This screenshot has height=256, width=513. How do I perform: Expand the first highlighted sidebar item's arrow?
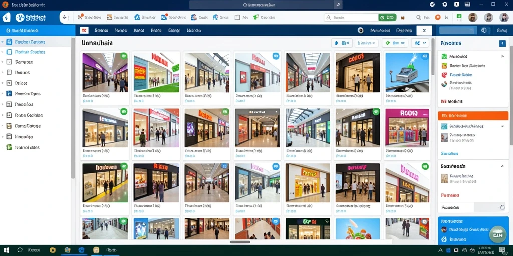tap(3, 42)
